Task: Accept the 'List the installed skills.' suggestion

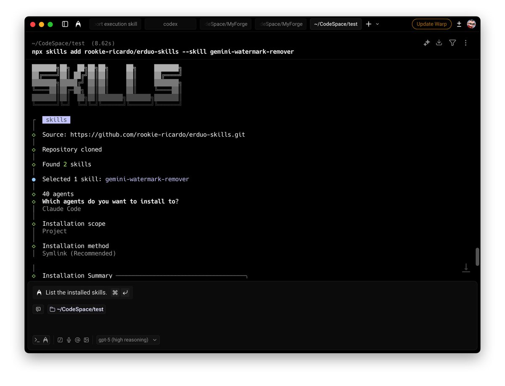Action: pos(82,292)
